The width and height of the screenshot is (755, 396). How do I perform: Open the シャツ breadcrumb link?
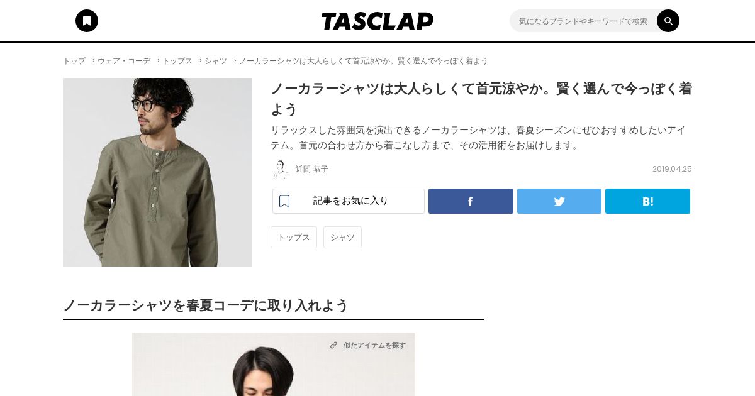pos(216,61)
